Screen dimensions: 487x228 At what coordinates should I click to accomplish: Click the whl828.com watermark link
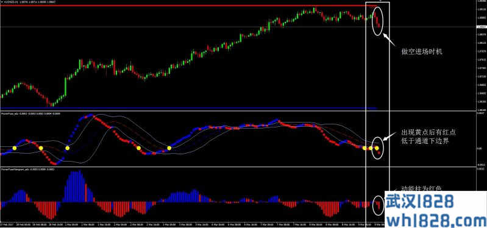pyautogui.click(x=435, y=218)
